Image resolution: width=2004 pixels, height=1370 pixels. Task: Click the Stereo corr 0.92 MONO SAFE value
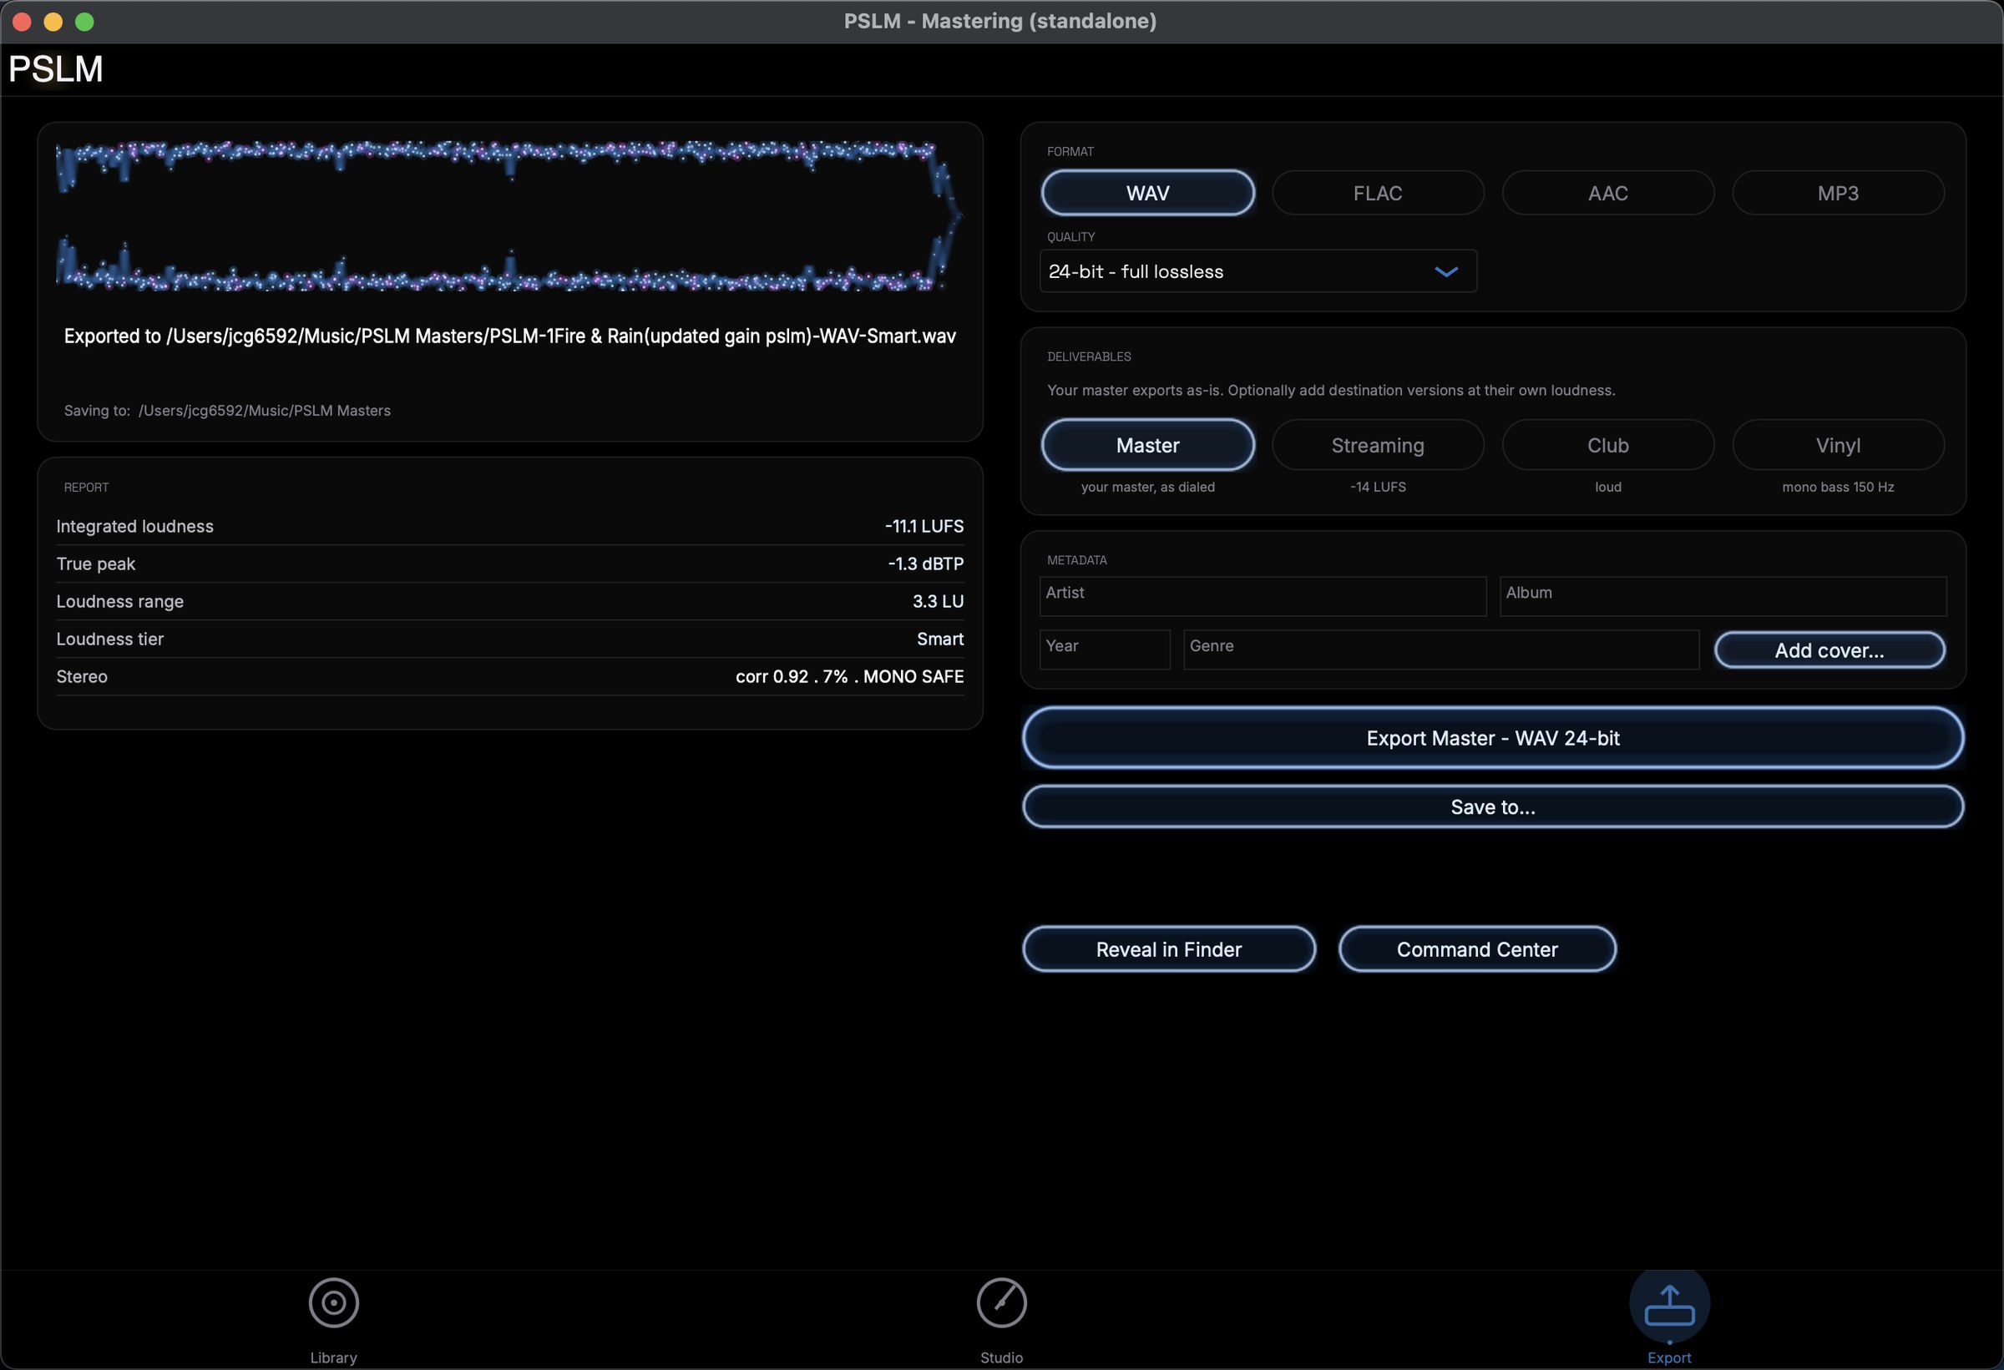tap(849, 677)
